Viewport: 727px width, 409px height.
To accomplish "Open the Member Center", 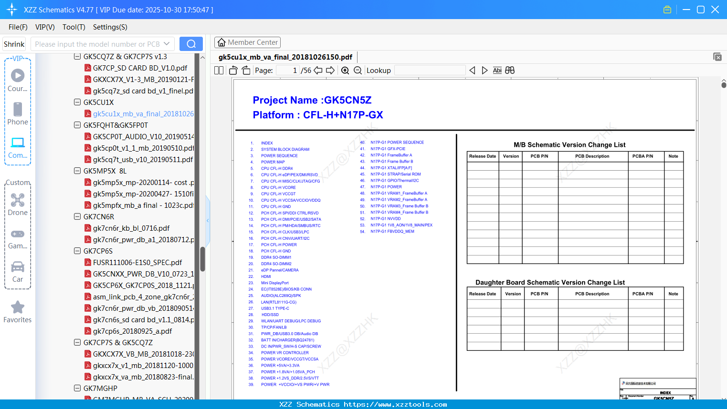I will (247, 42).
